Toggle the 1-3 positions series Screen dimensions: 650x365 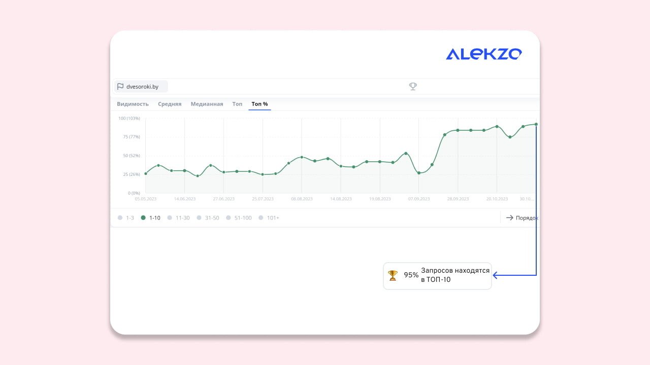coord(126,218)
